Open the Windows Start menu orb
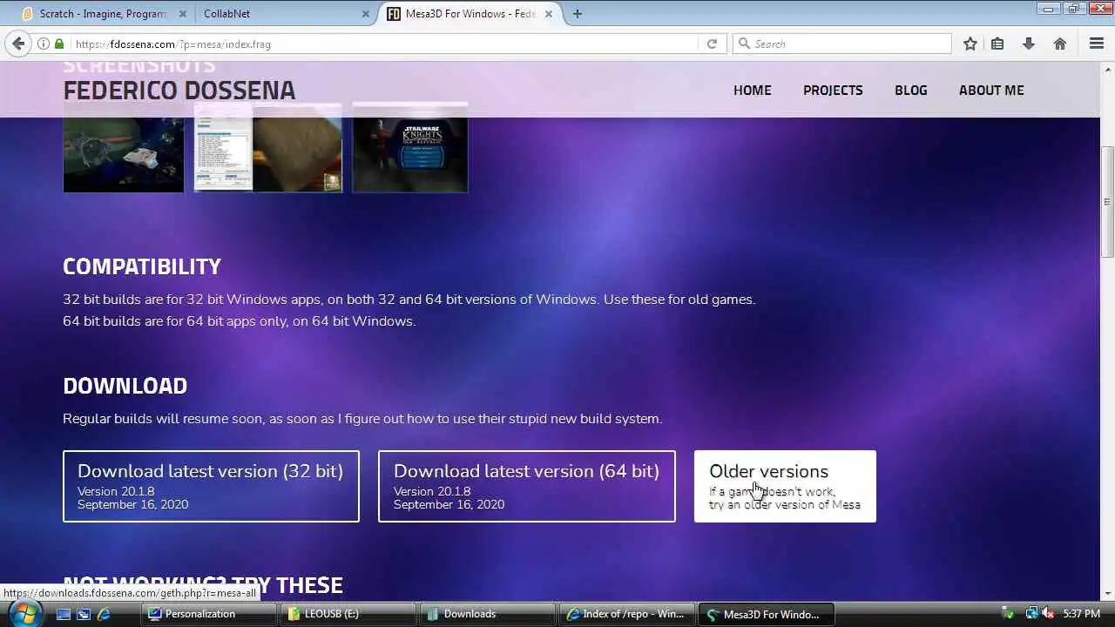 tap(24, 613)
